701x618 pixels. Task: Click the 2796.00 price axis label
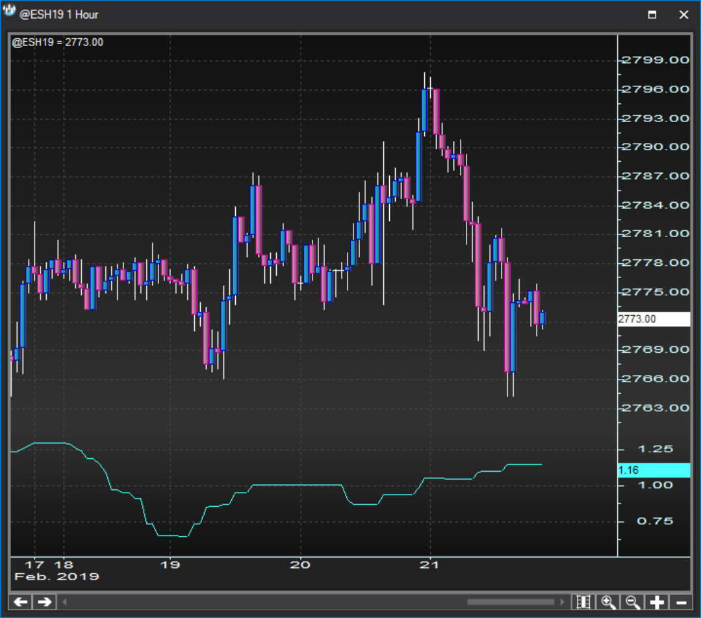click(656, 90)
